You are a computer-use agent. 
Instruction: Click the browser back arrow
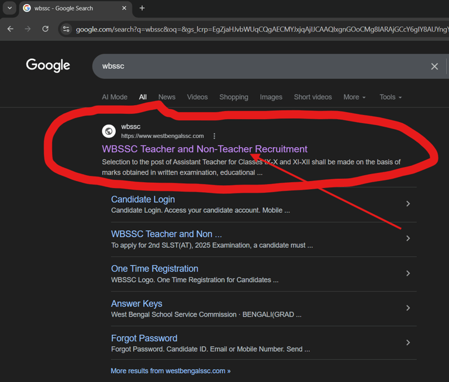pos(11,29)
